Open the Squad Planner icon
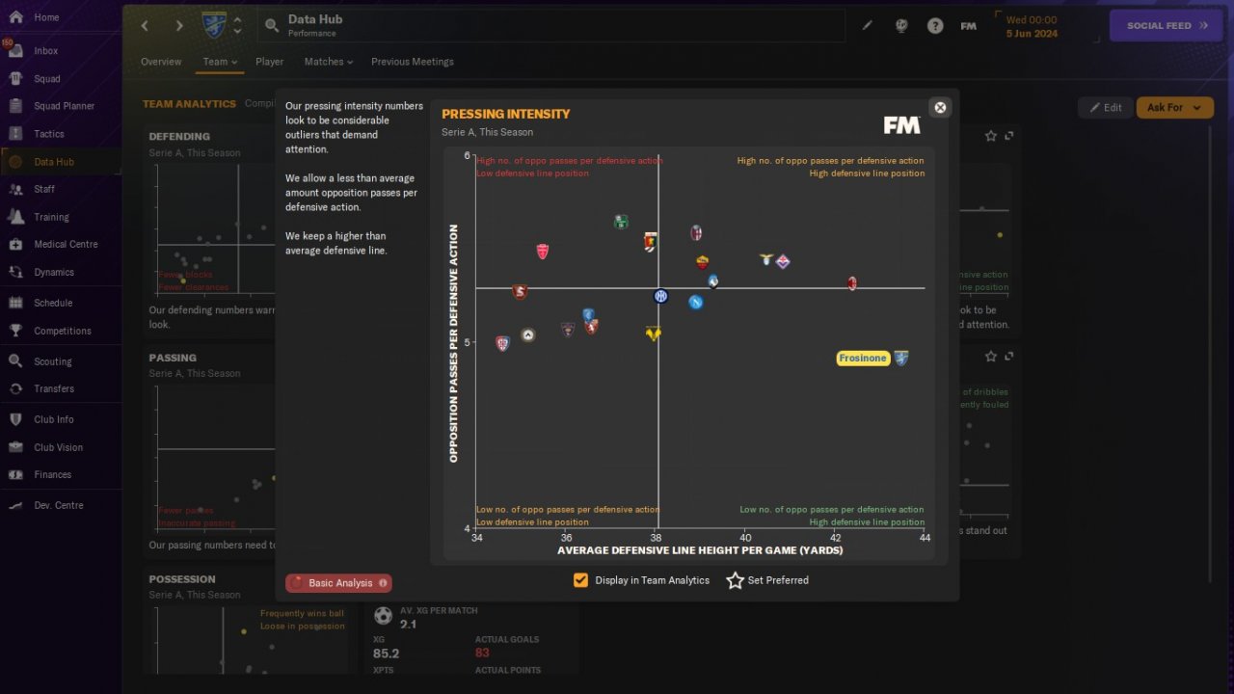The height and width of the screenshot is (694, 1234). 15,106
